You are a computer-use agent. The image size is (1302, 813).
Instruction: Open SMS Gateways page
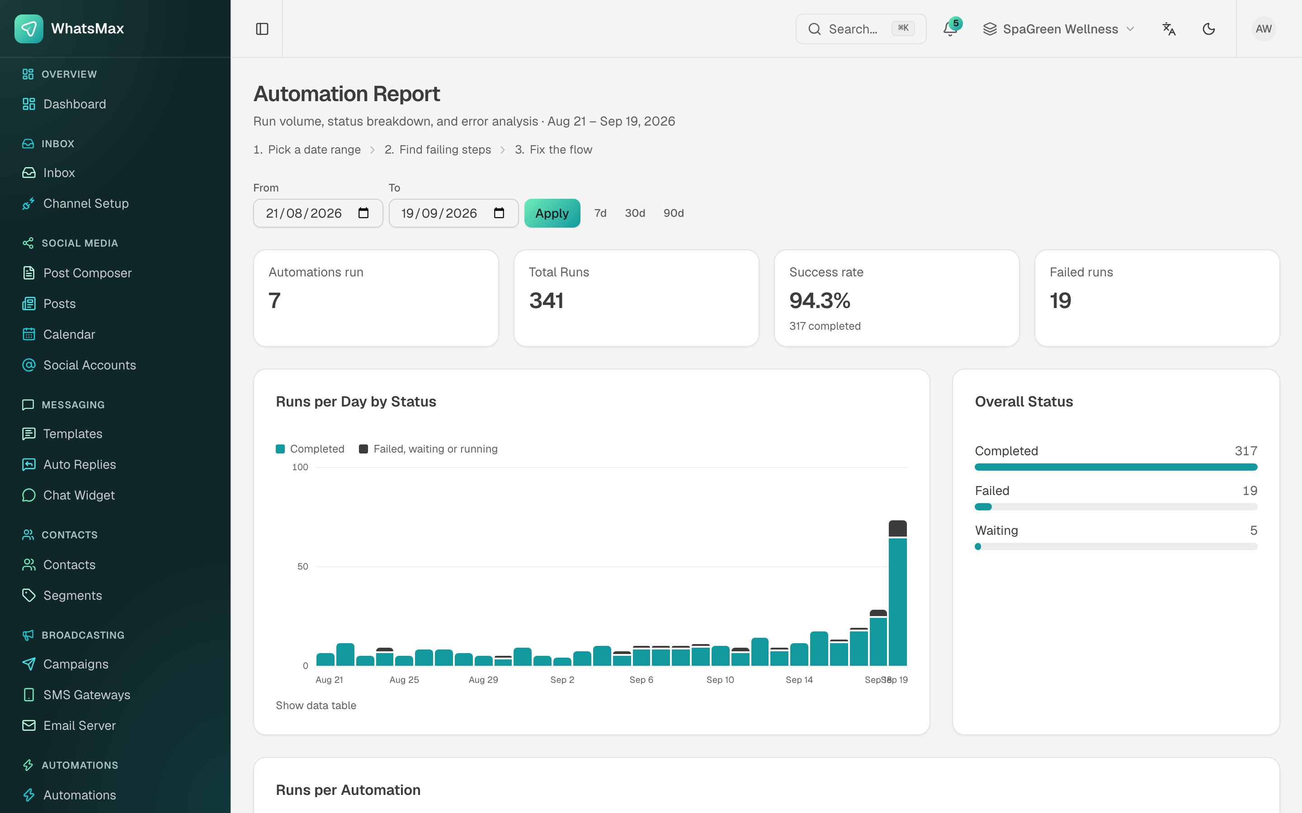(x=87, y=695)
